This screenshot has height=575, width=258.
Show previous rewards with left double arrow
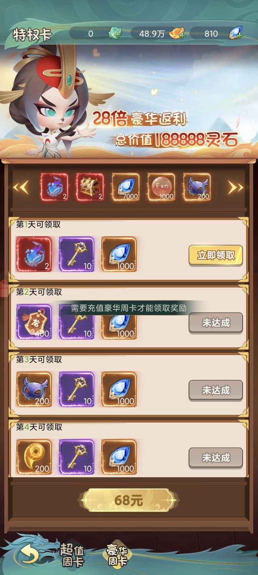[x=21, y=187]
